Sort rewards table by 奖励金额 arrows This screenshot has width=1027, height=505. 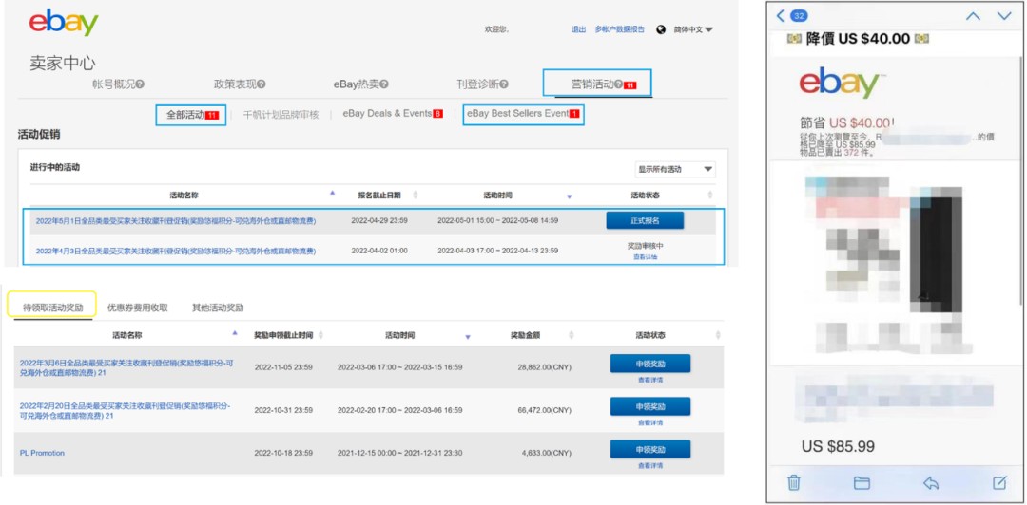tap(572, 335)
